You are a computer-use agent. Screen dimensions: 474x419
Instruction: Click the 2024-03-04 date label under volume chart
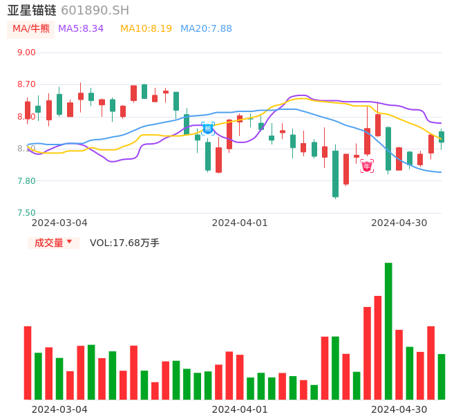tap(60, 409)
